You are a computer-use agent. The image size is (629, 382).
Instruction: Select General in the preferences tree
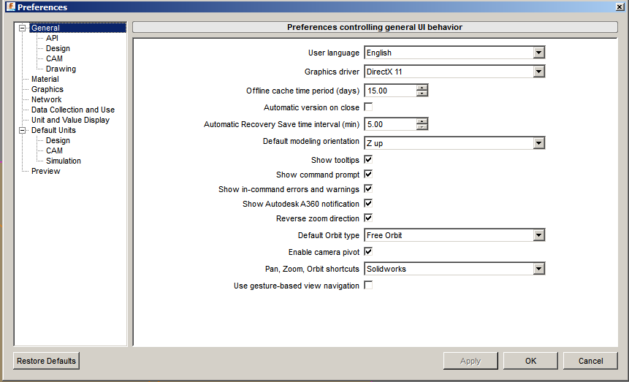pyautogui.click(x=45, y=28)
